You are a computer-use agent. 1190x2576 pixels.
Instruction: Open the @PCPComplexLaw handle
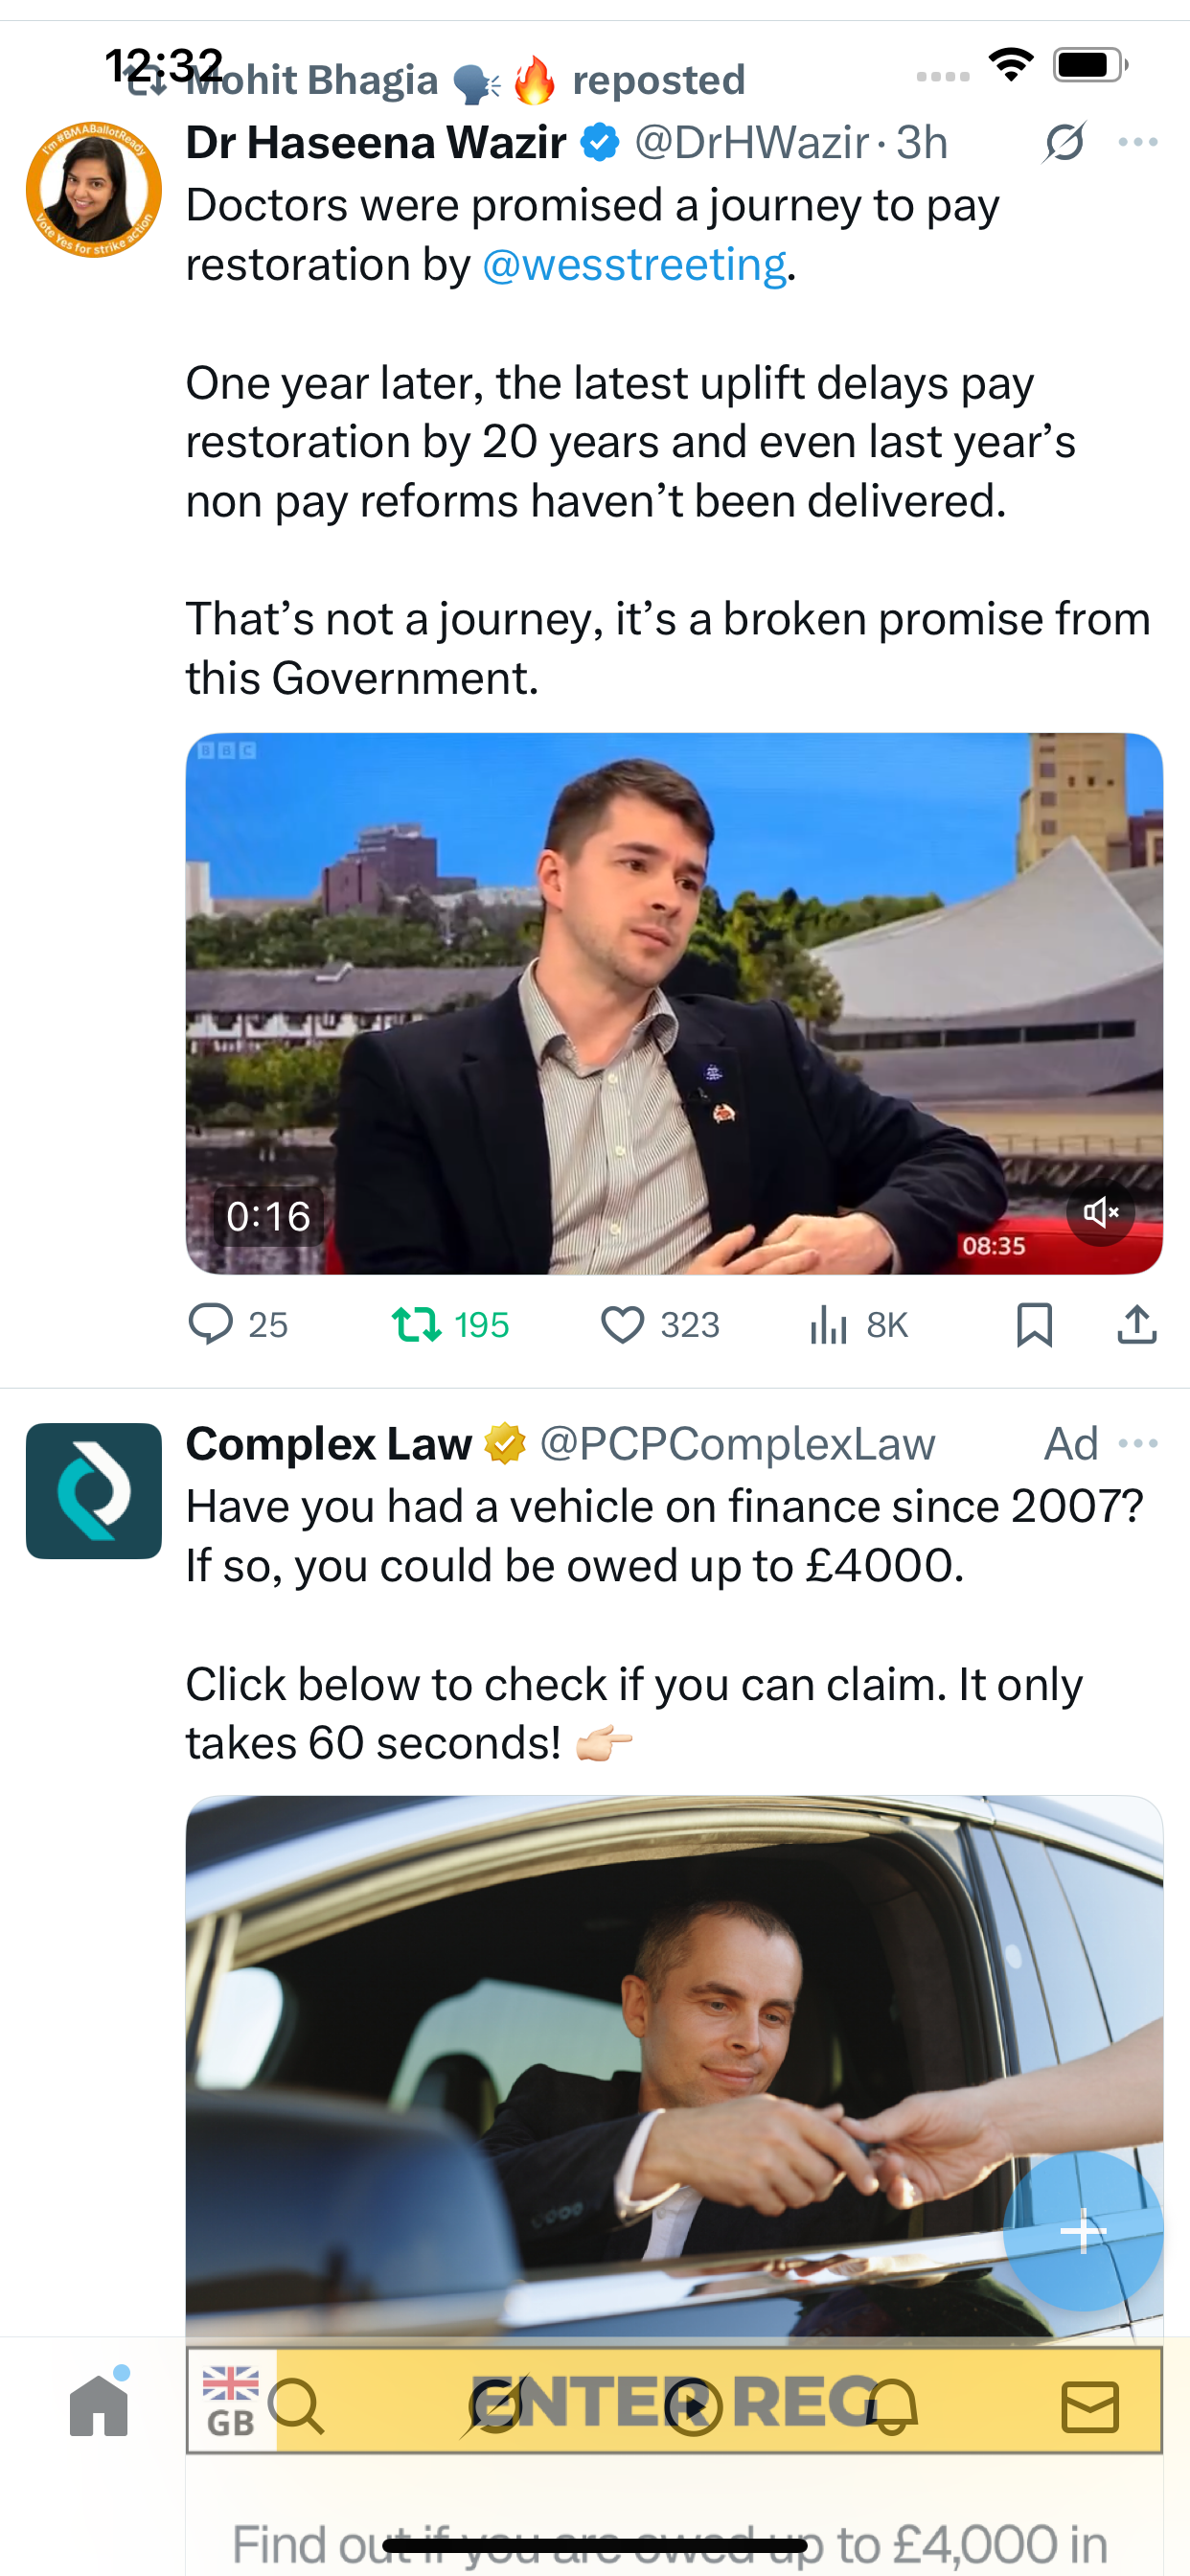point(737,1444)
